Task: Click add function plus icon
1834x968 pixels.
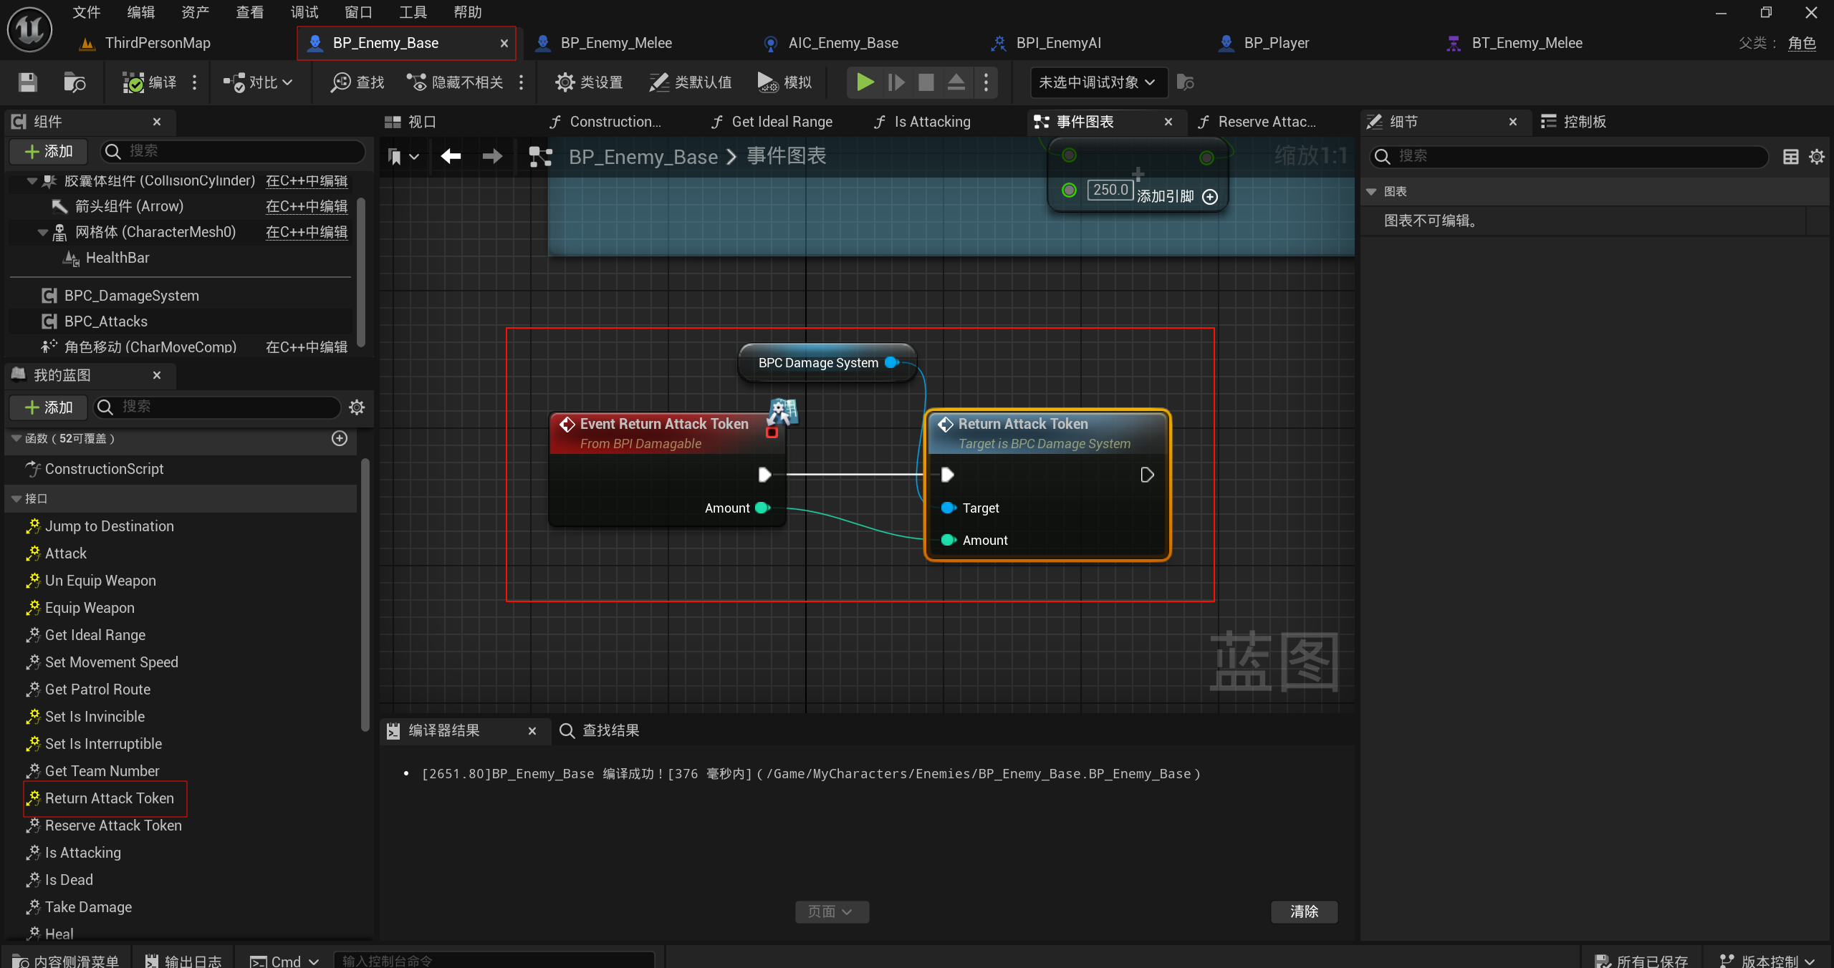Action: point(340,438)
